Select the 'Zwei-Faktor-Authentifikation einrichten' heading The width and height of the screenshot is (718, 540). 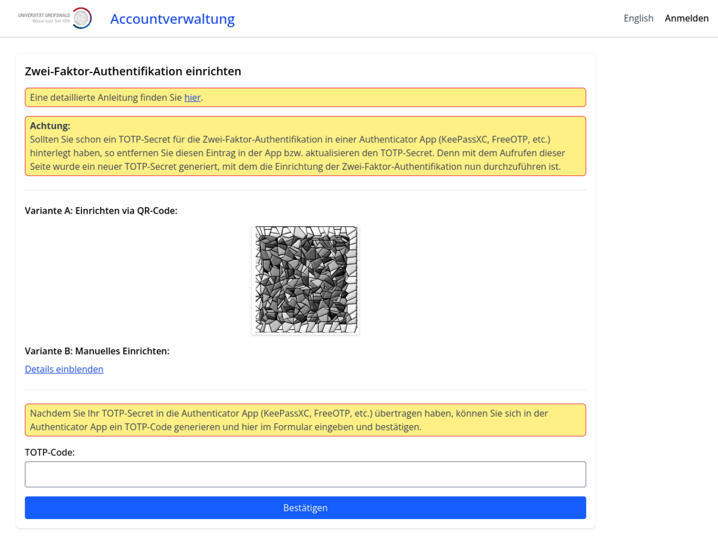click(133, 71)
